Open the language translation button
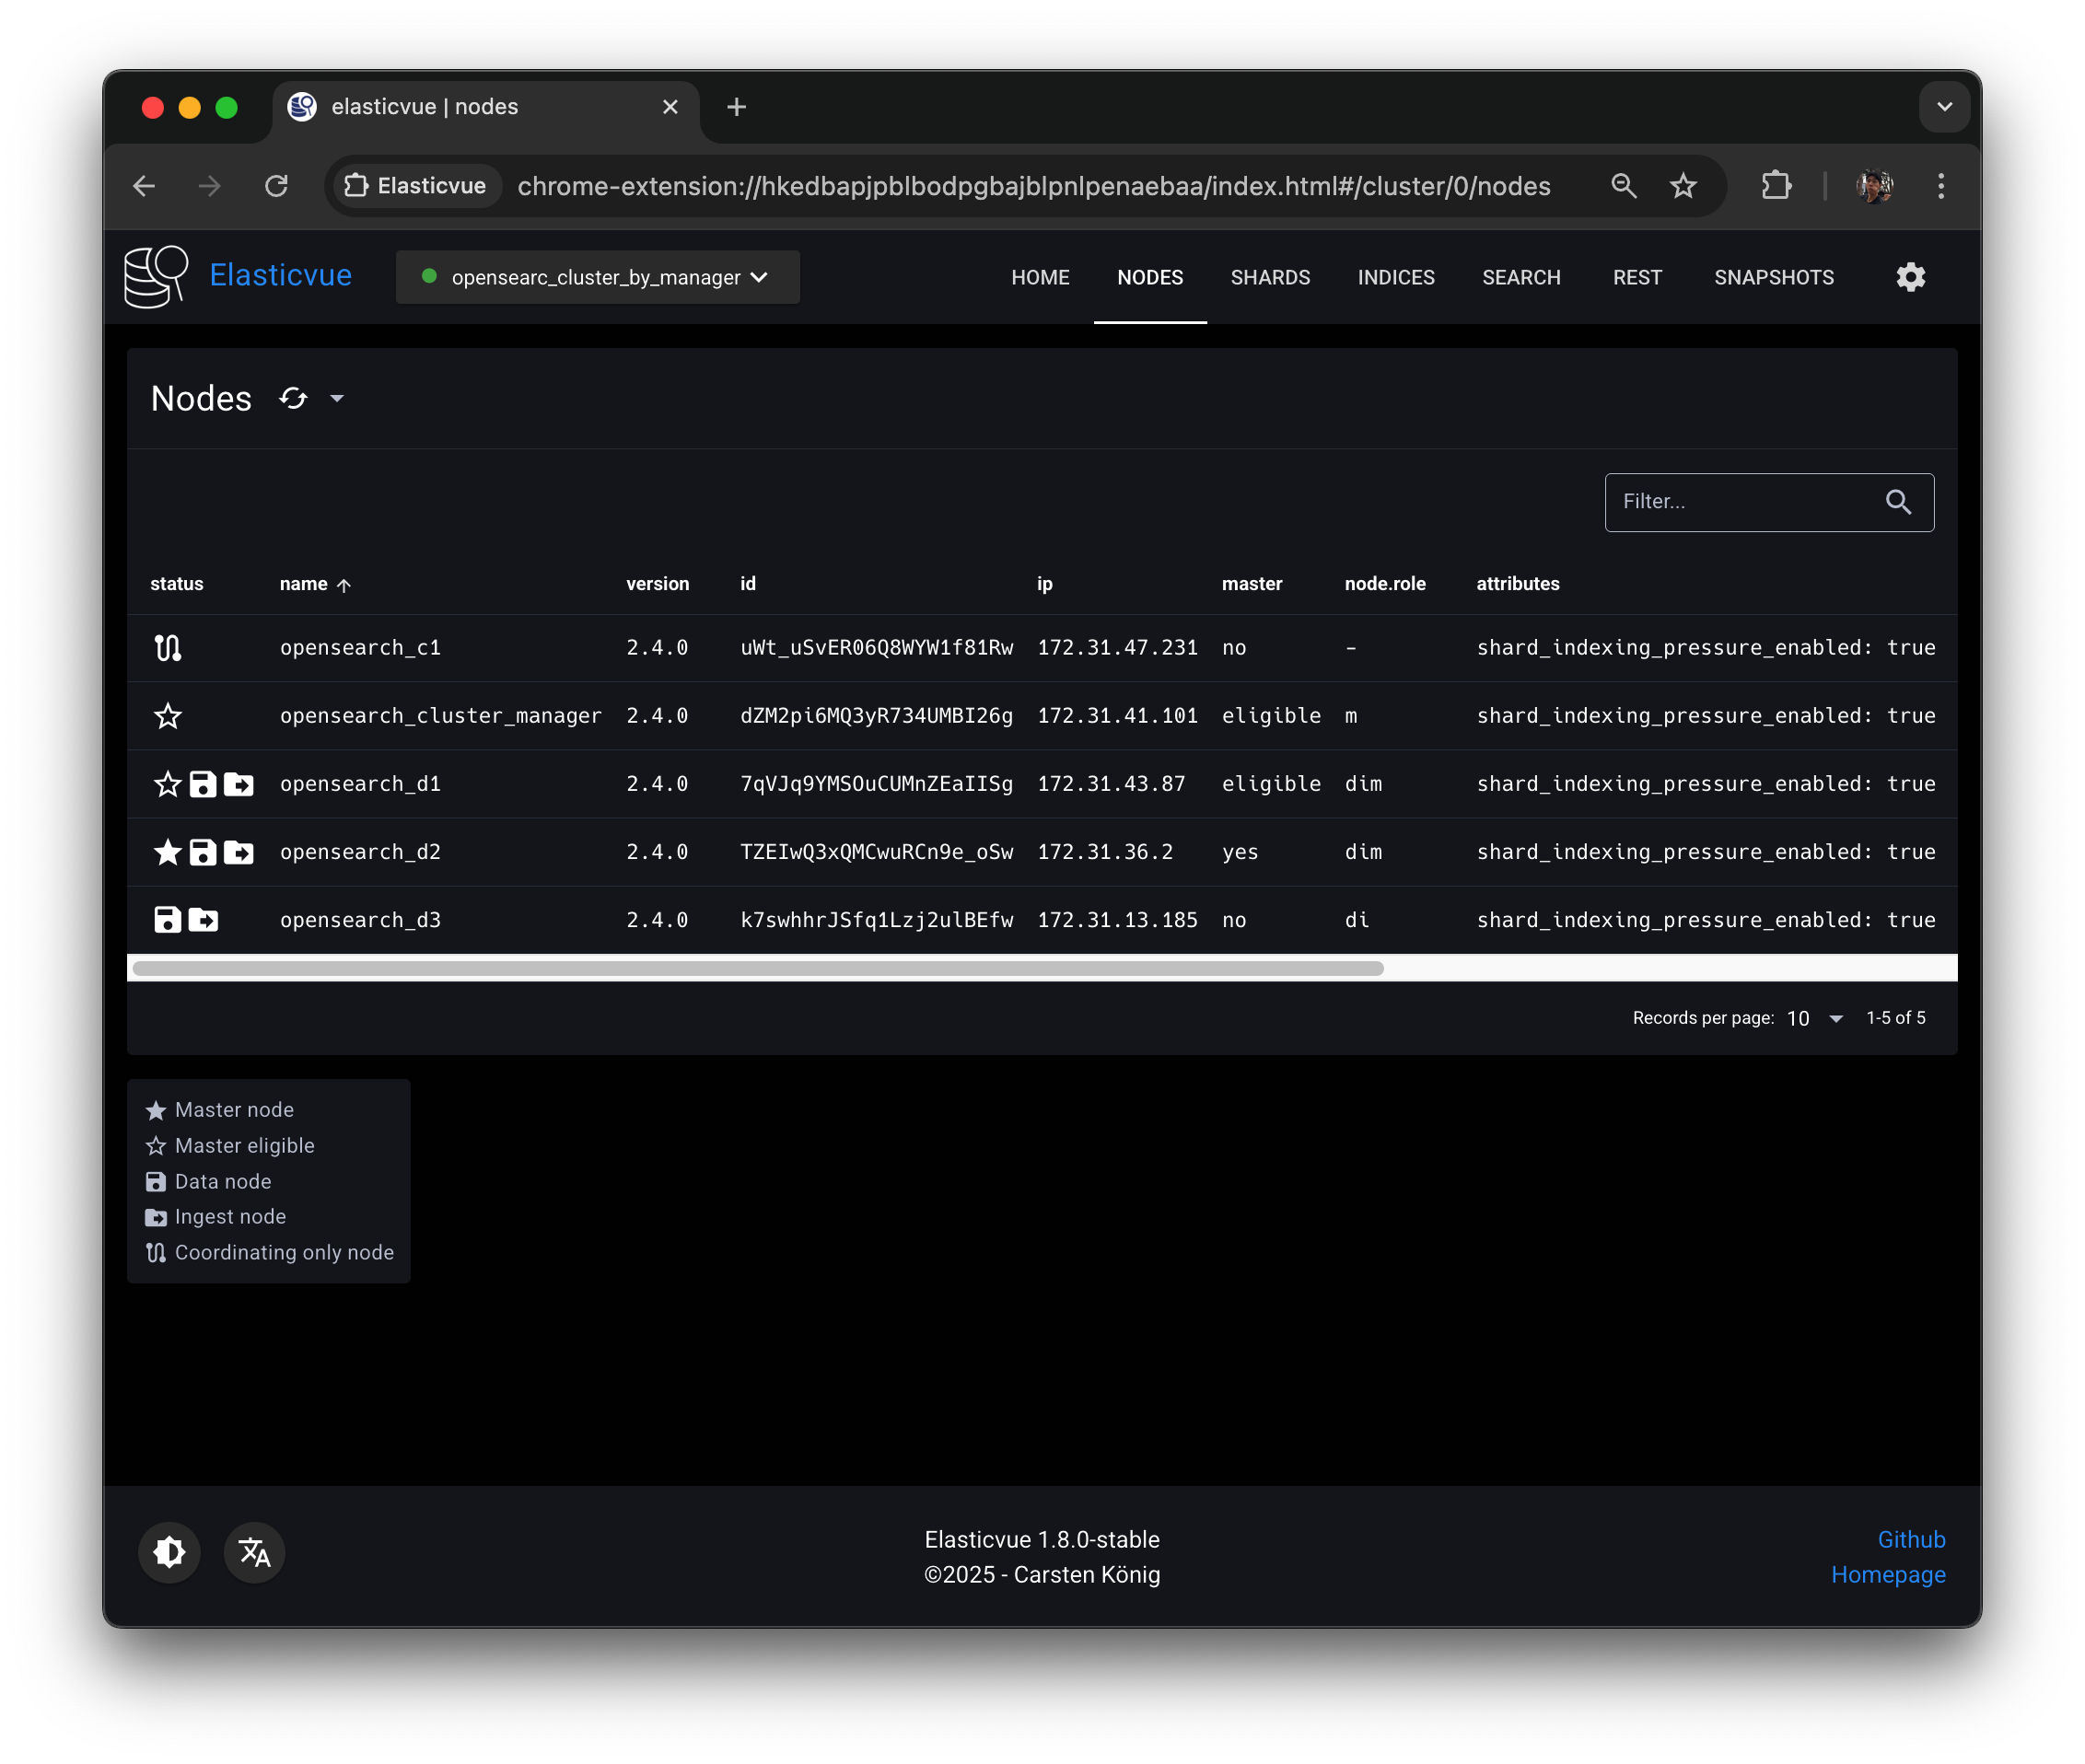The height and width of the screenshot is (1764, 2085). [x=254, y=1552]
